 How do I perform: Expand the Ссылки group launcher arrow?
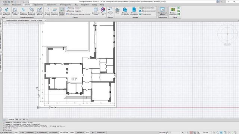point(105,17)
